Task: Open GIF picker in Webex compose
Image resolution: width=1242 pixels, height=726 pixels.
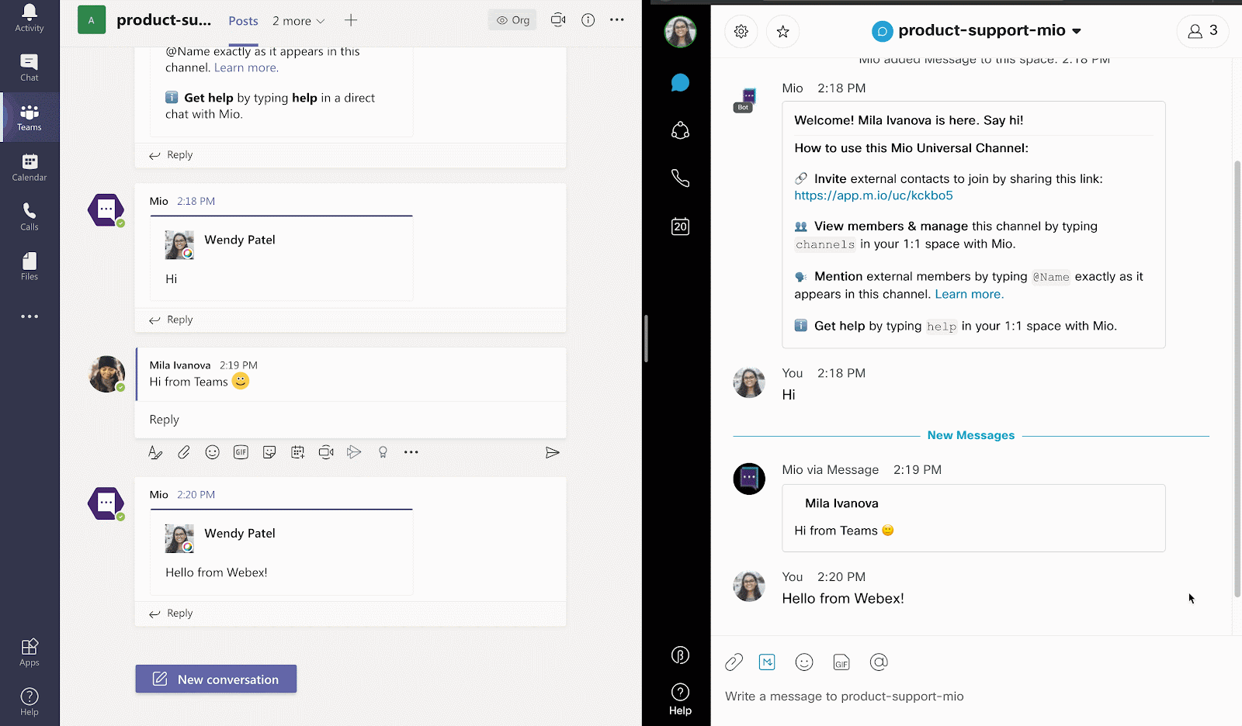Action: click(841, 662)
